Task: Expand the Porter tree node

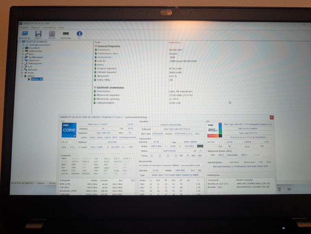Action: pyautogui.click(x=22, y=73)
